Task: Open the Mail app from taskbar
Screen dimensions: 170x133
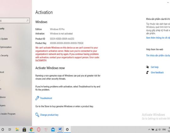Action: click(53, 130)
